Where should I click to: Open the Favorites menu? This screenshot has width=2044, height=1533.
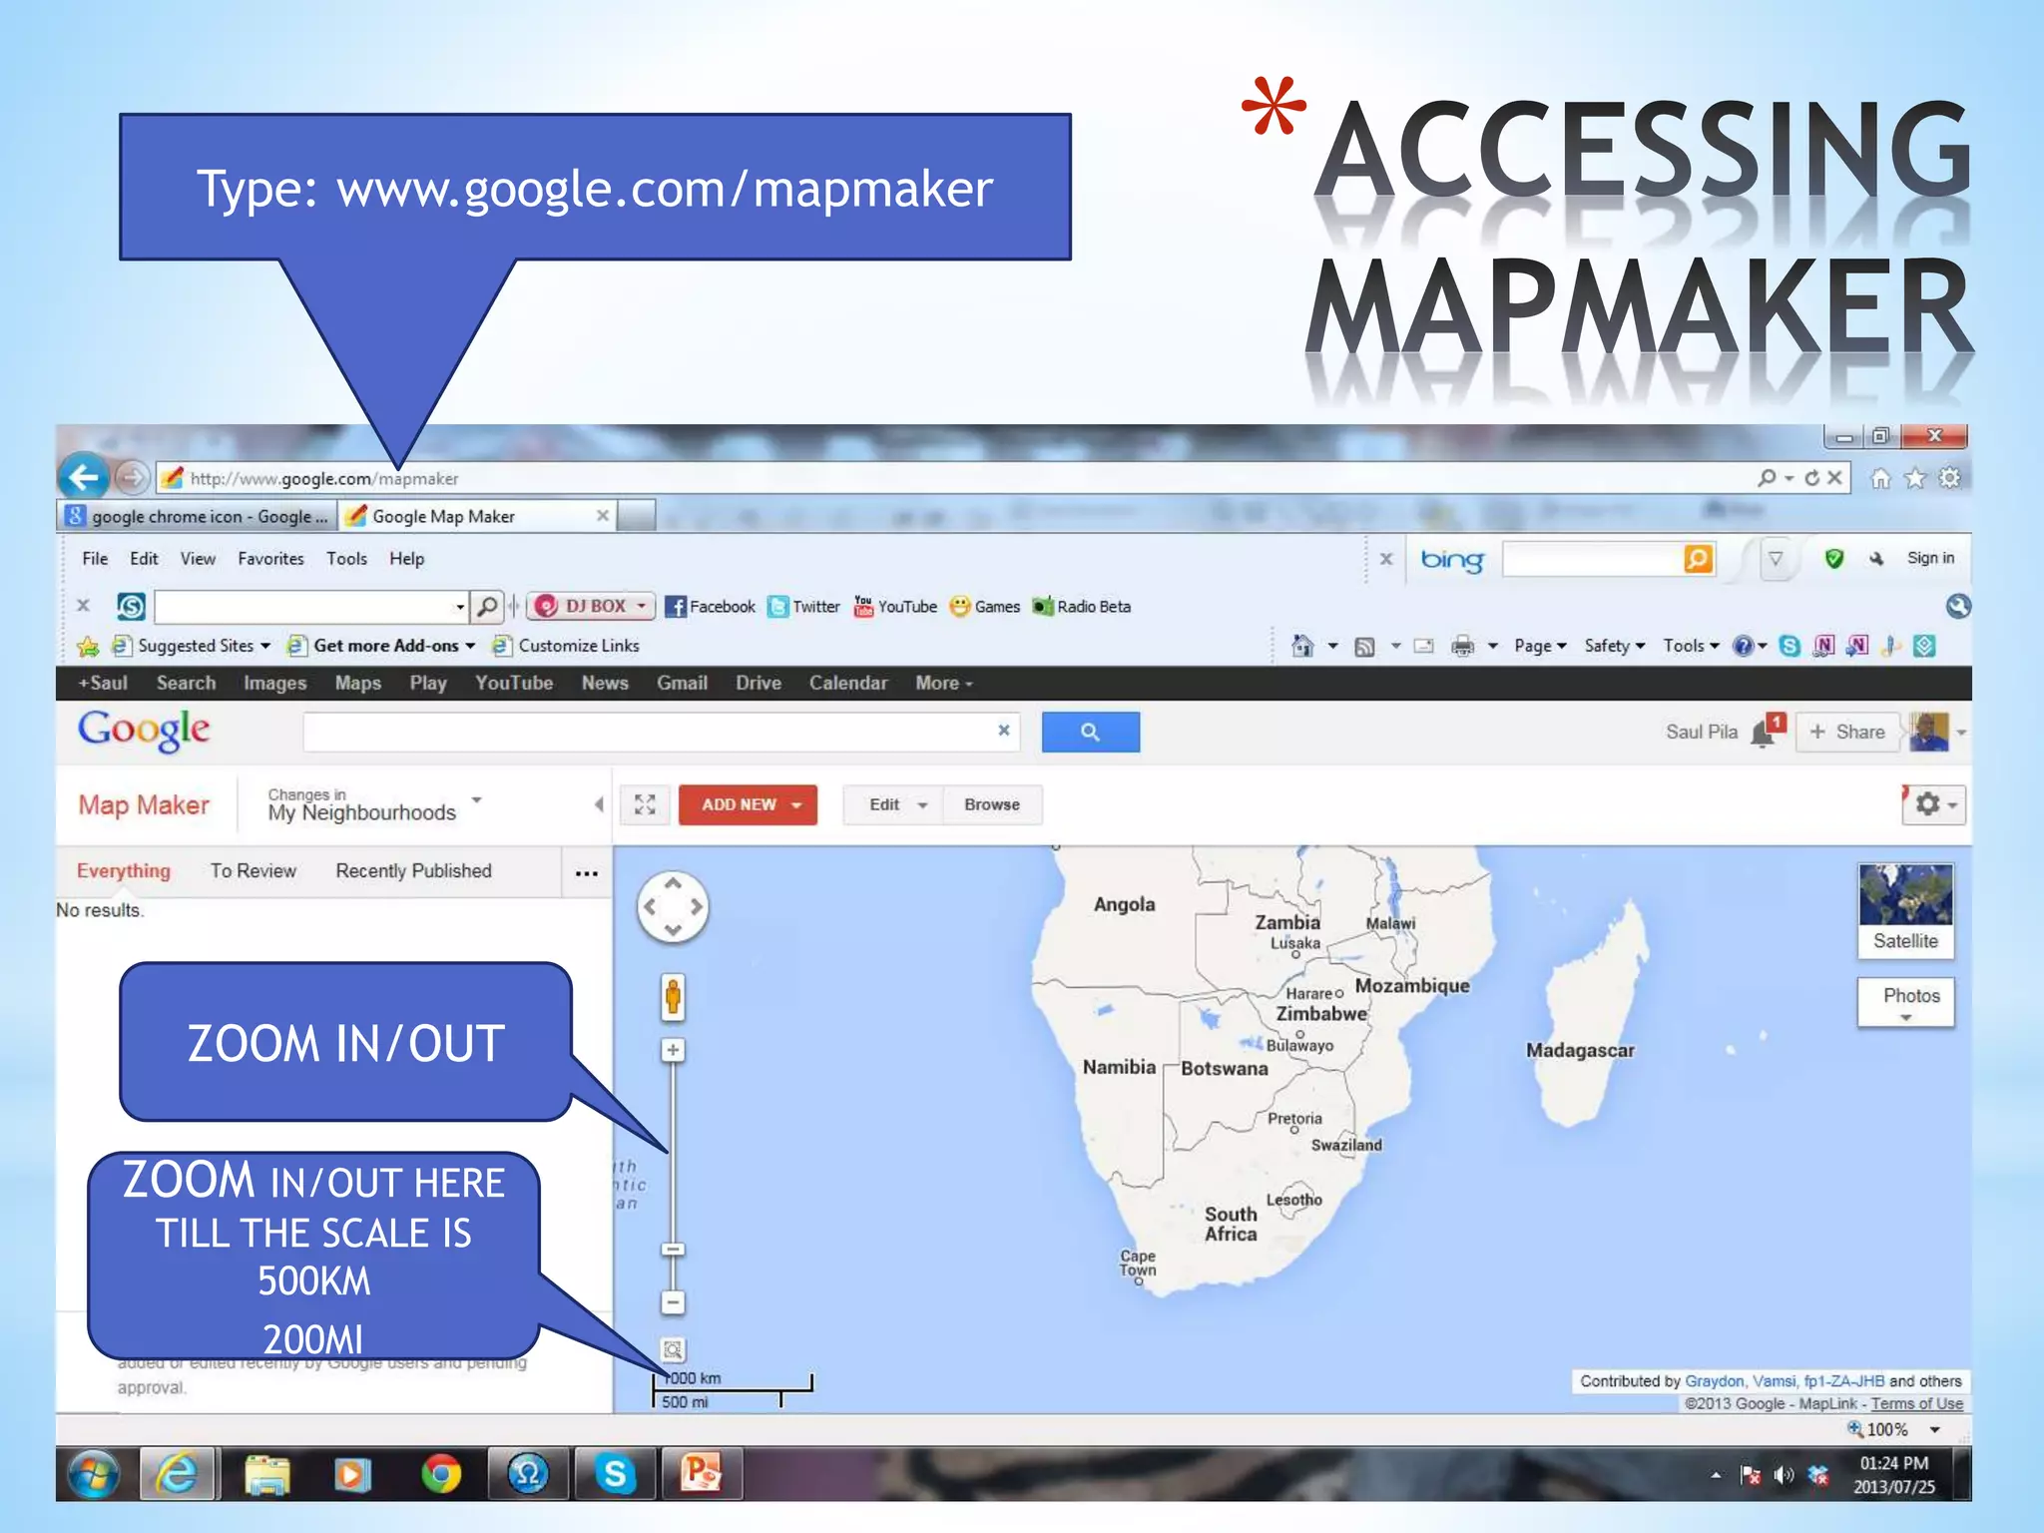pyautogui.click(x=270, y=559)
